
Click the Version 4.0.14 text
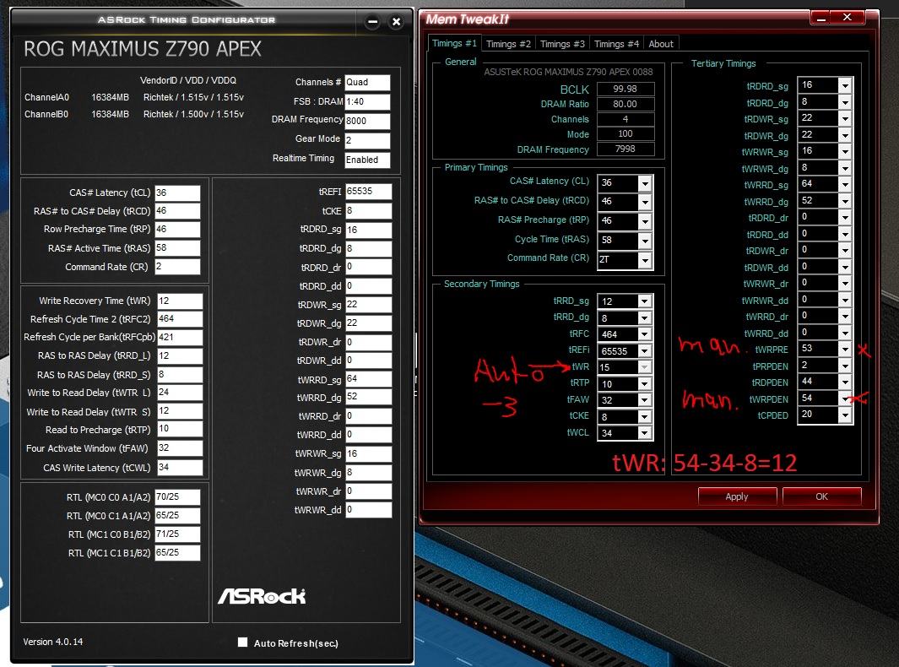pyautogui.click(x=52, y=642)
